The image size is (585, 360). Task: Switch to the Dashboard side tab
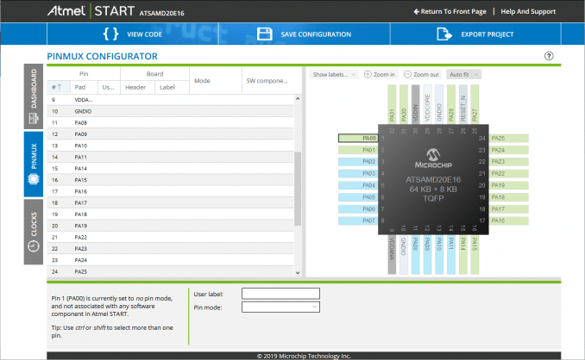34,96
